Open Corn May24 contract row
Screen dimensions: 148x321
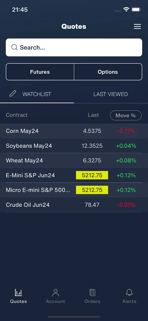pos(74,131)
